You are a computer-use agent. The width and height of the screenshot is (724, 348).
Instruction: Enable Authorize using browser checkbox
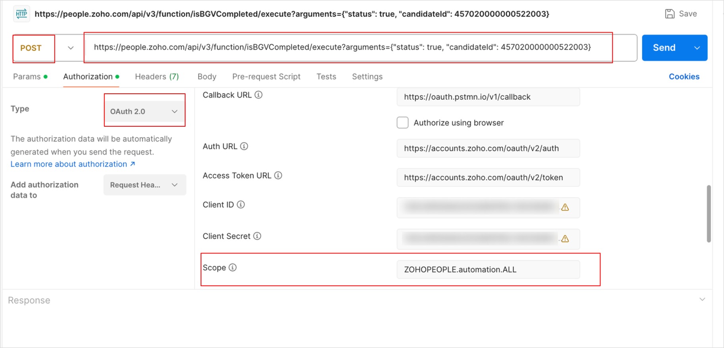(x=403, y=122)
